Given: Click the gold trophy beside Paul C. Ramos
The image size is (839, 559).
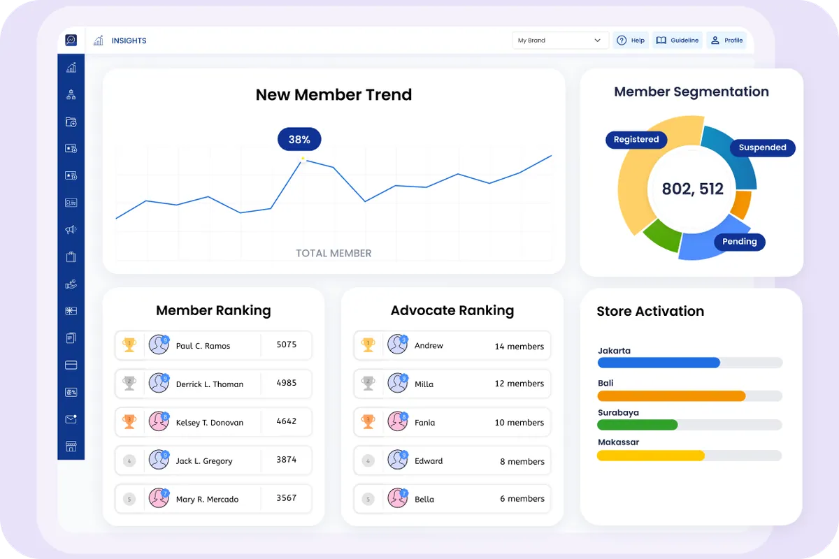Looking at the screenshot, I should tap(129, 345).
